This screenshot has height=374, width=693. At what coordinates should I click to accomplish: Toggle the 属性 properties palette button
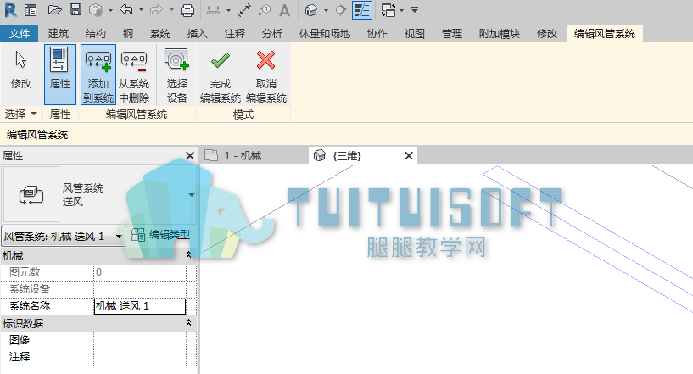(60, 75)
